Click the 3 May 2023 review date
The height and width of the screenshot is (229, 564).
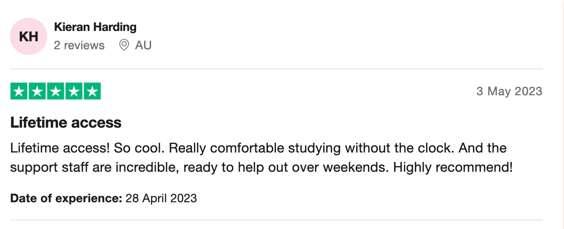(509, 91)
